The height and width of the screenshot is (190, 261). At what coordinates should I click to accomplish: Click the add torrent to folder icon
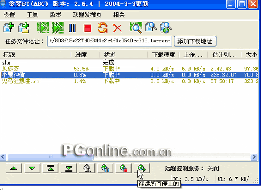[x=23, y=28]
